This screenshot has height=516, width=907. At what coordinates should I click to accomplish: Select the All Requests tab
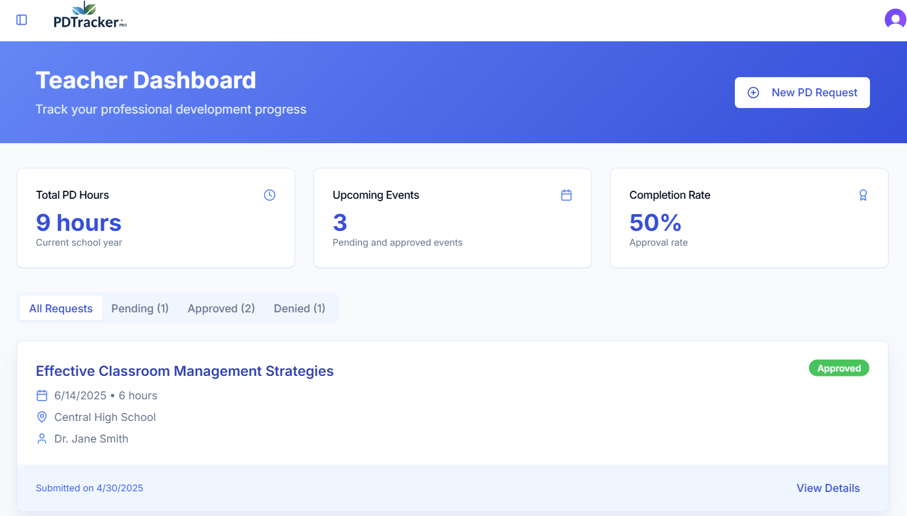(x=60, y=308)
